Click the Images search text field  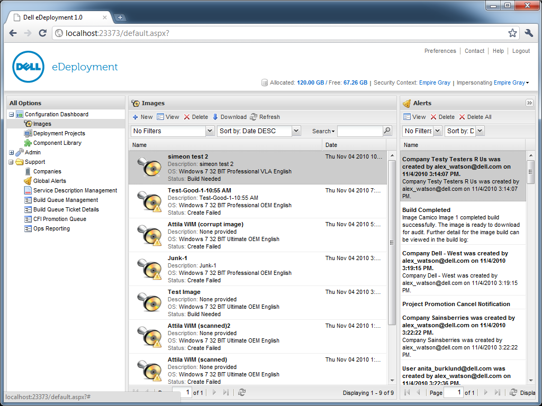pyautogui.click(x=360, y=131)
